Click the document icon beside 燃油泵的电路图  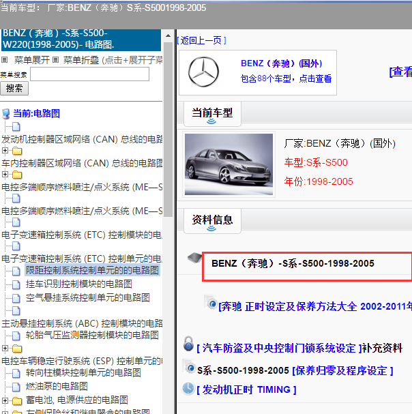[16, 387]
